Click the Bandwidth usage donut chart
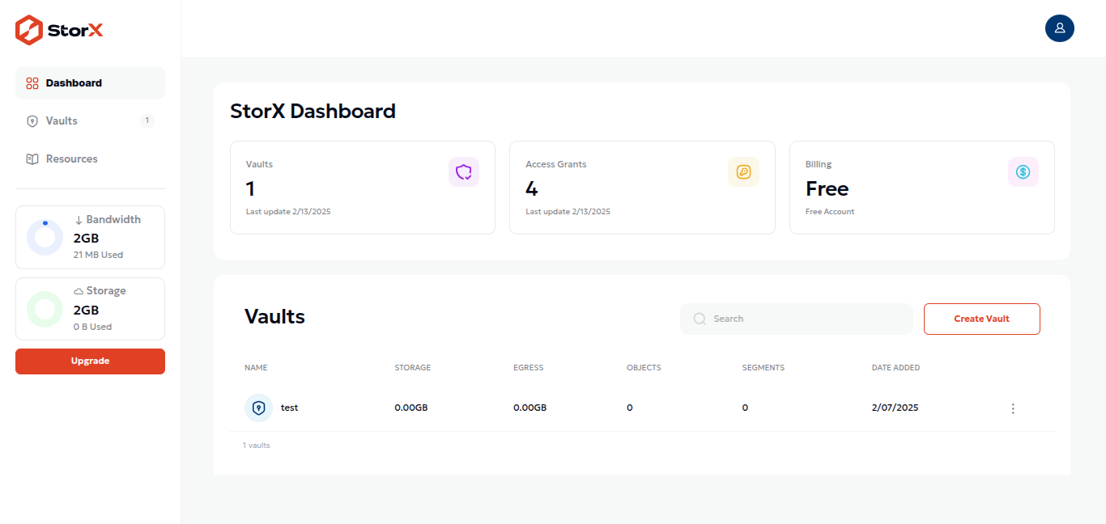The width and height of the screenshot is (1106, 524). (x=45, y=238)
